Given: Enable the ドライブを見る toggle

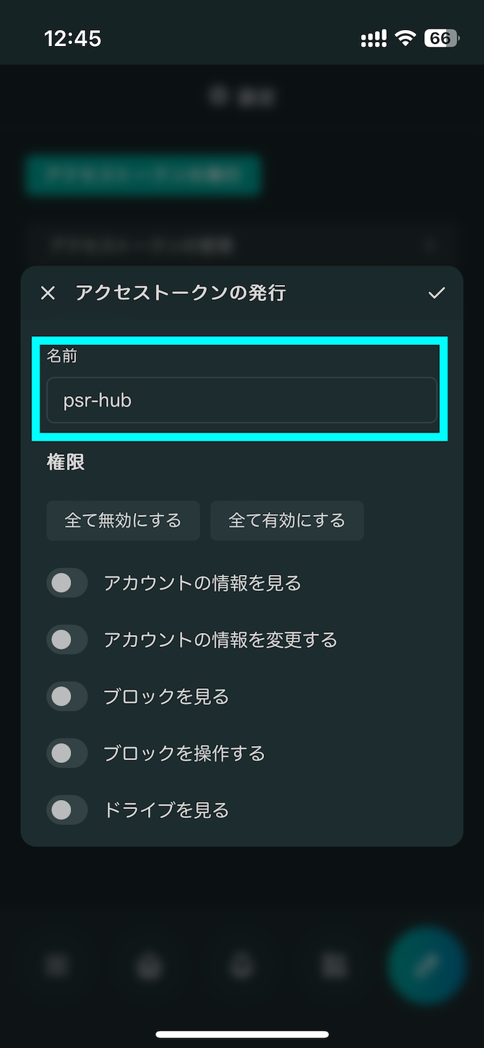Looking at the screenshot, I should (x=67, y=810).
